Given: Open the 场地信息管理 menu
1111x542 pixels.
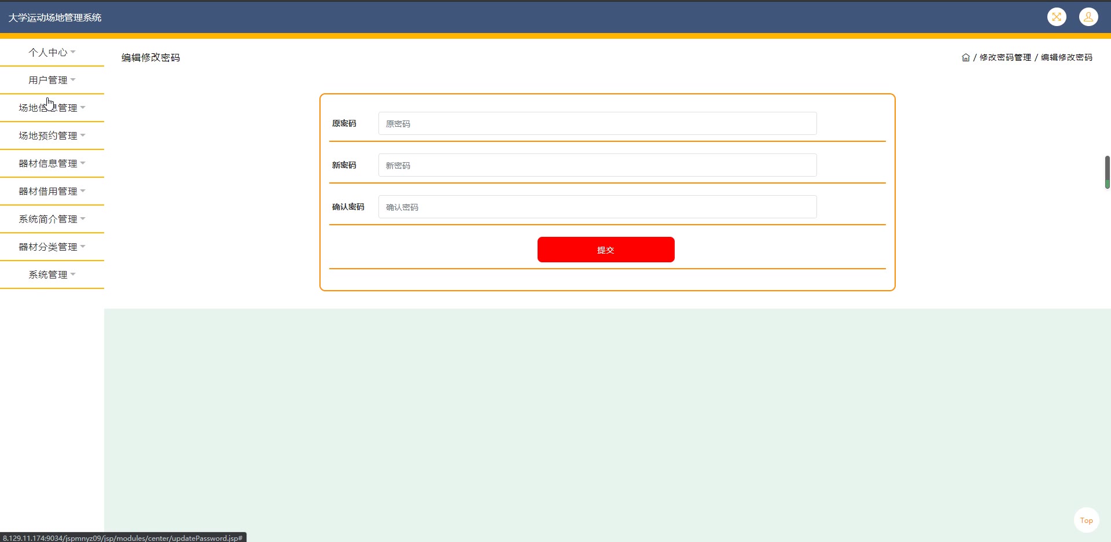Looking at the screenshot, I should pyautogui.click(x=52, y=108).
